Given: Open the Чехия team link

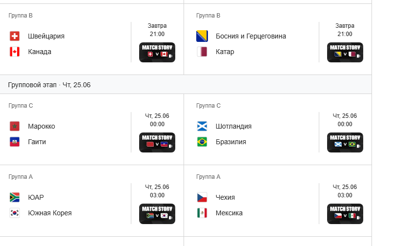Looking at the screenshot, I should point(225,197).
